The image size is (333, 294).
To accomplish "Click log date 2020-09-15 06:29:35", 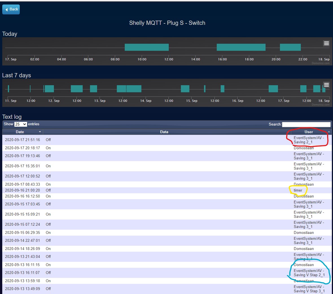I will 23,232.
